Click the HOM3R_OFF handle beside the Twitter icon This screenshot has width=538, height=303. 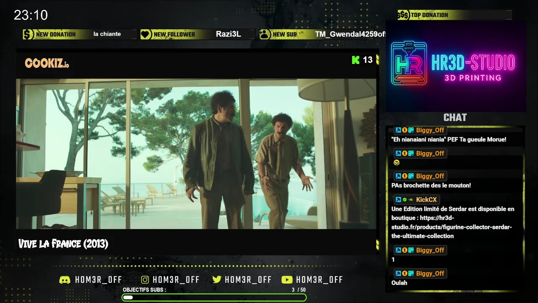click(x=248, y=280)
